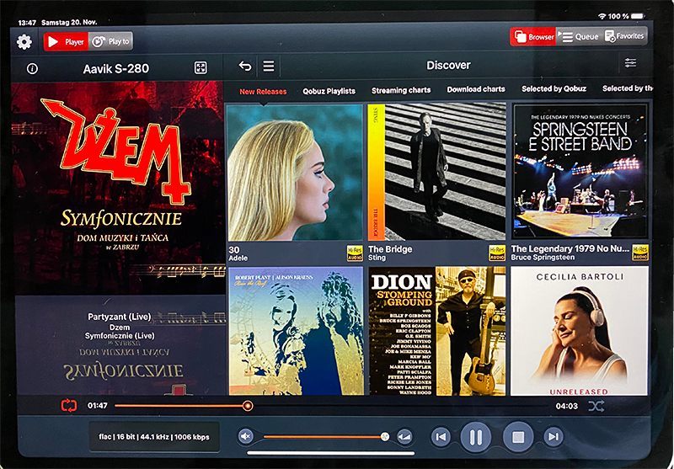Click 'Symfonicznie (Live)' album name in player
Viewport: 674px width, 469px height.
[x=120, y=336]
